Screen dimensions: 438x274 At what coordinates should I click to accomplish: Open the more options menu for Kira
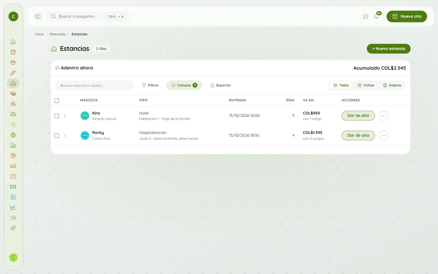pos(384,116)
